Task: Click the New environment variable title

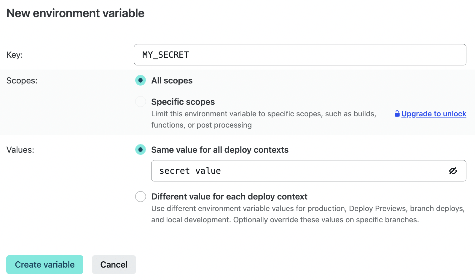Action: [x=75, y=13]
